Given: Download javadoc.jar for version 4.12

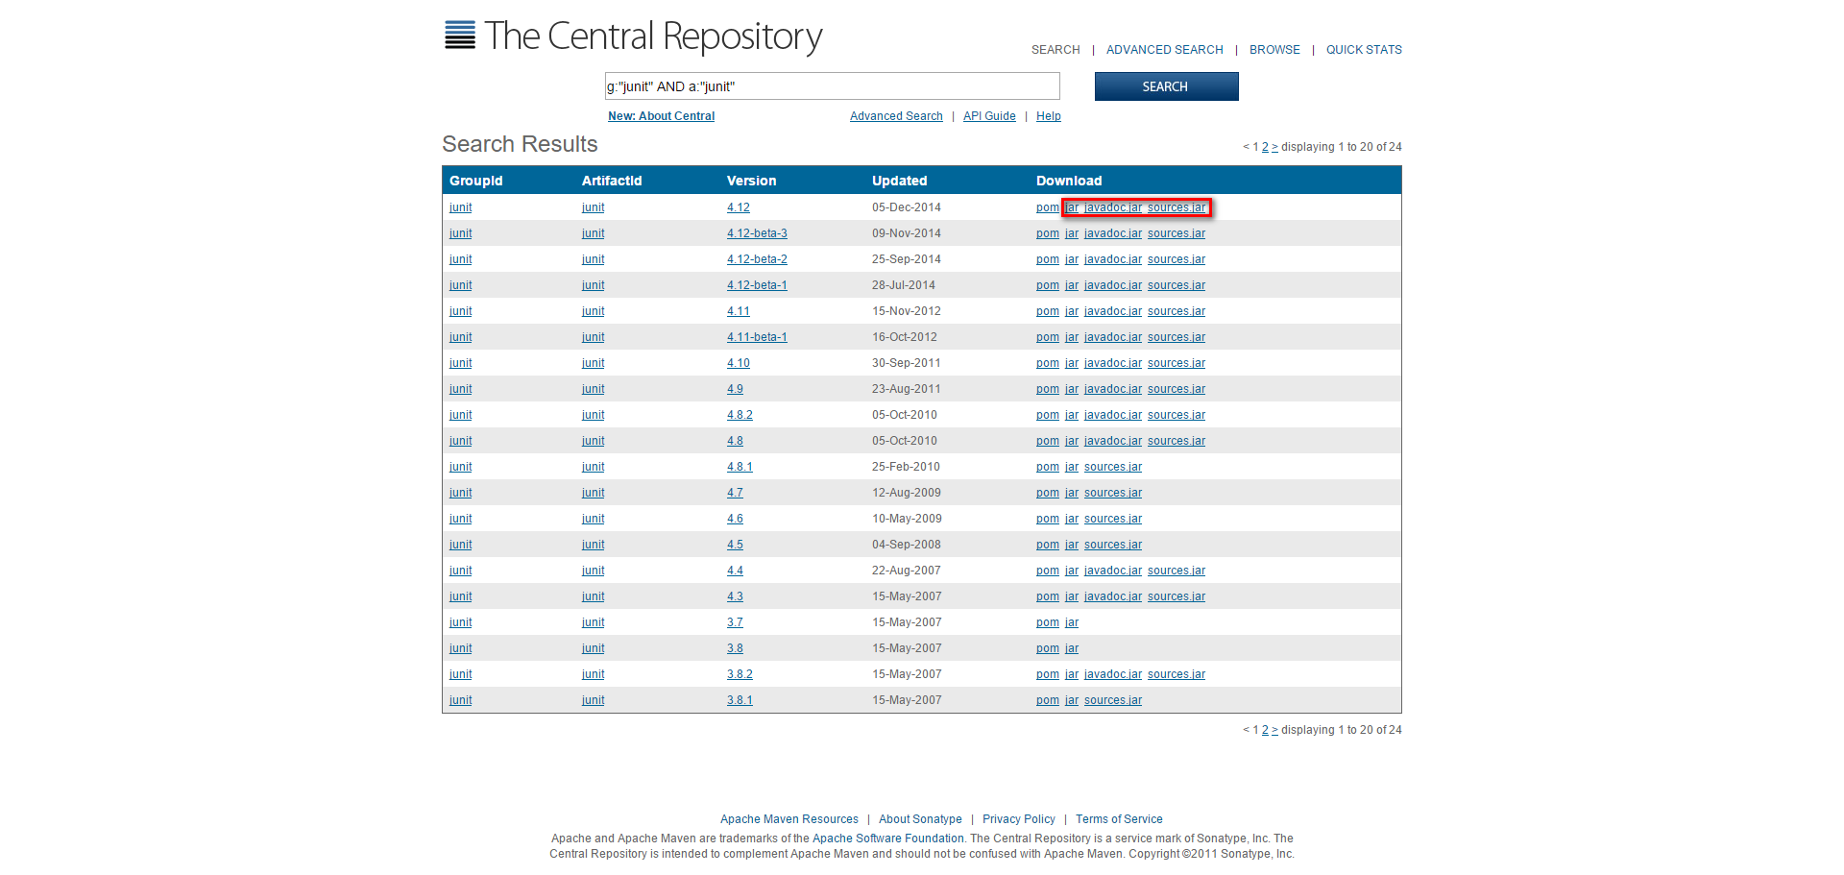Looking at the screenshot, I should (x=1113, y=207).
